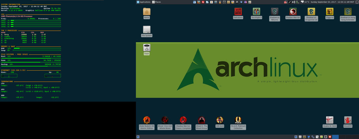This screenshot has width=359, height=139.
Task: Open the Applications menu
Action: pos(143,2)
